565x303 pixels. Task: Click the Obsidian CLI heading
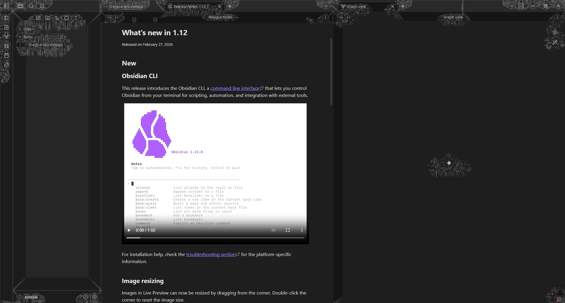(140, 76)
